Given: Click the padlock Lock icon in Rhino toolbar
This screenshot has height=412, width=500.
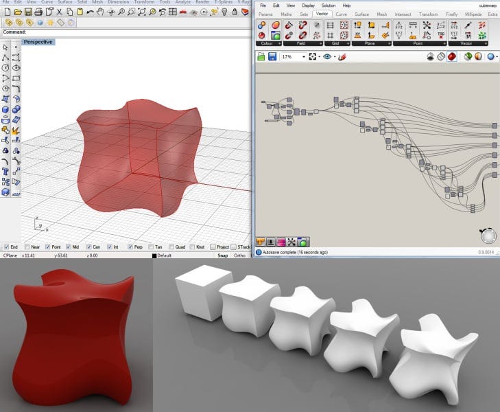Looking at the screenshot, I should click(x=235, y=12).
